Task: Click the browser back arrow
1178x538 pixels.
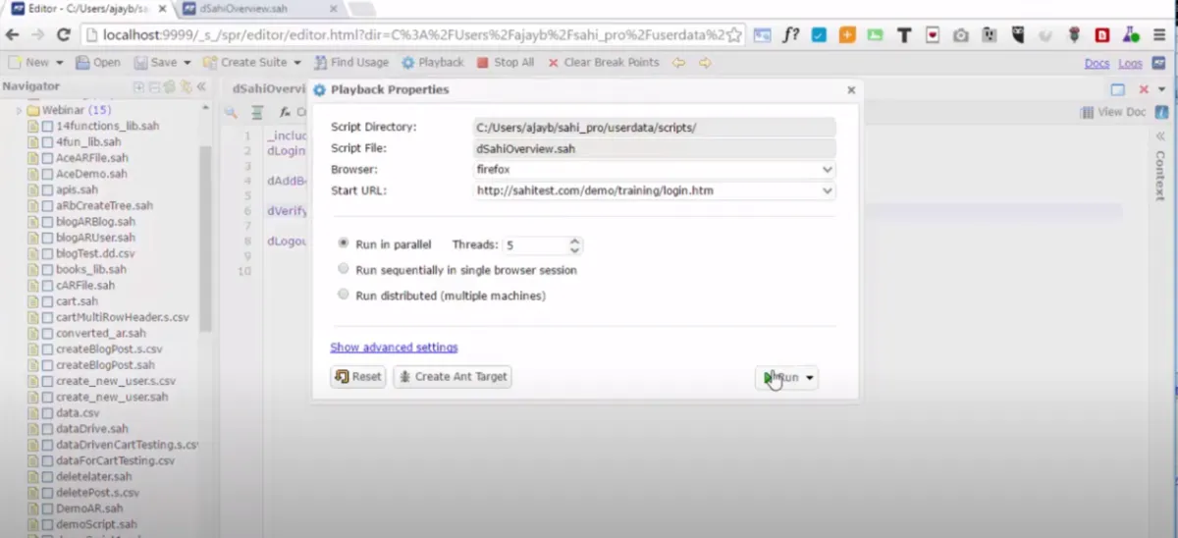Action: pos(13,34)
